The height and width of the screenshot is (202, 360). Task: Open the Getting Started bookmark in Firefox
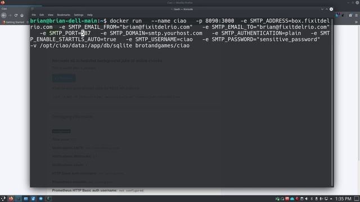[x=13, y=22]
